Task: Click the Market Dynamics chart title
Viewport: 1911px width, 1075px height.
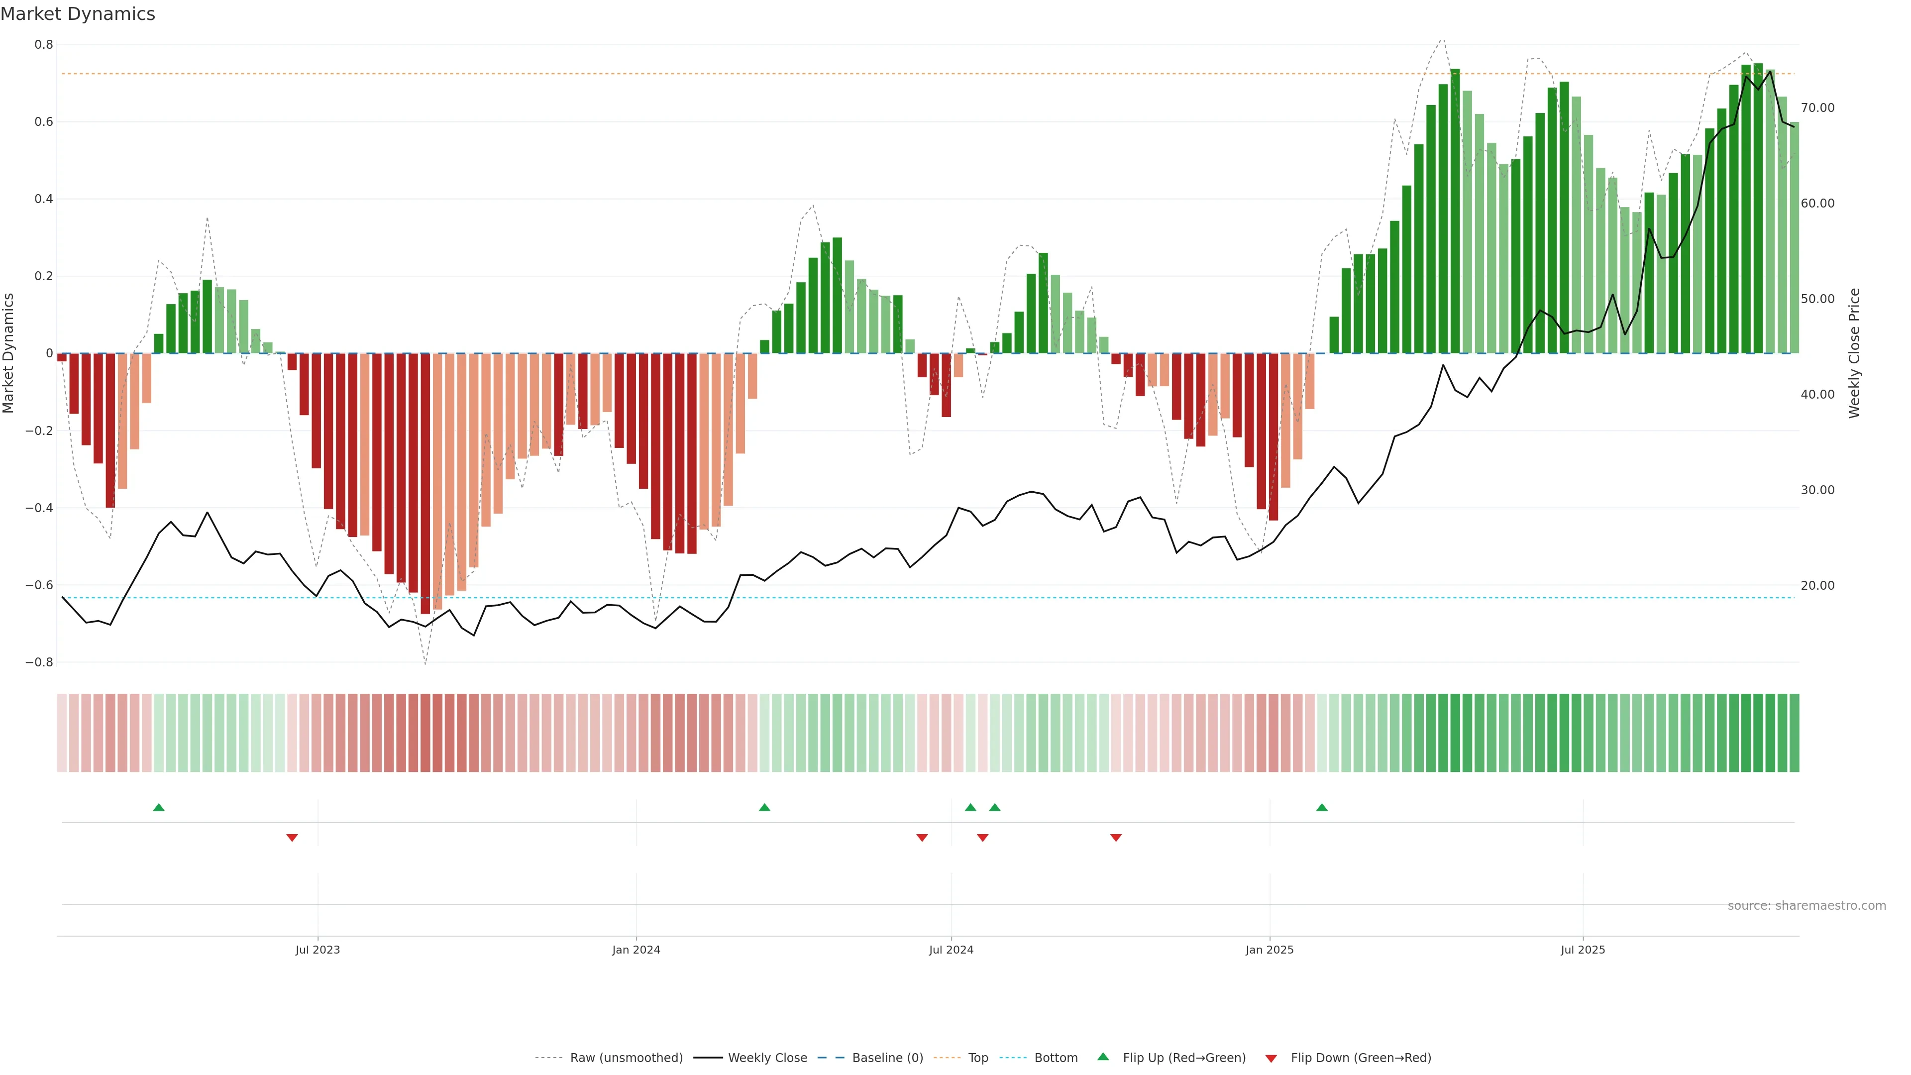Action: point(78,14)
